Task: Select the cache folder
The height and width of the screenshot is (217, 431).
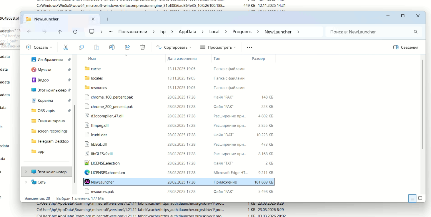Action: 179,69
